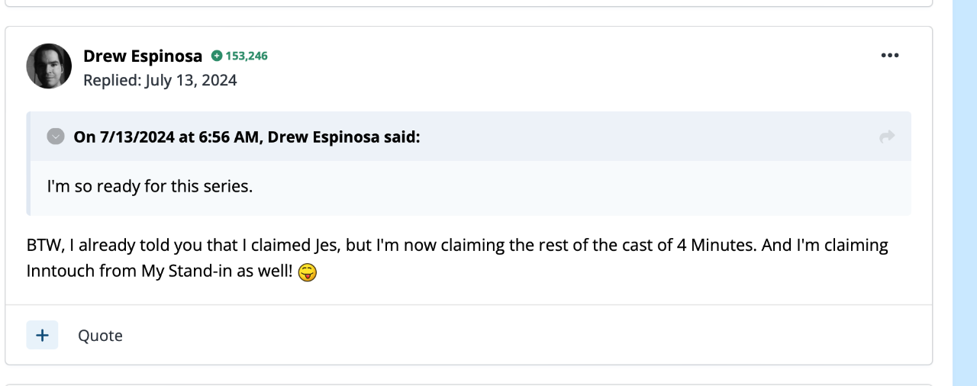The height and width of the screenshot is (386, 977).
Task: Go to original quoted post arrow
Action: coord(886,137)
